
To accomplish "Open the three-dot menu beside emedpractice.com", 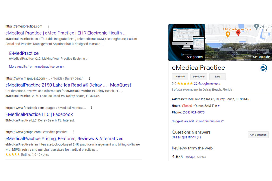I will (48, 26).
